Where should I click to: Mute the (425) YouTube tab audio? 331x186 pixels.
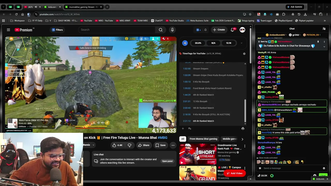(x=36, y=7)
